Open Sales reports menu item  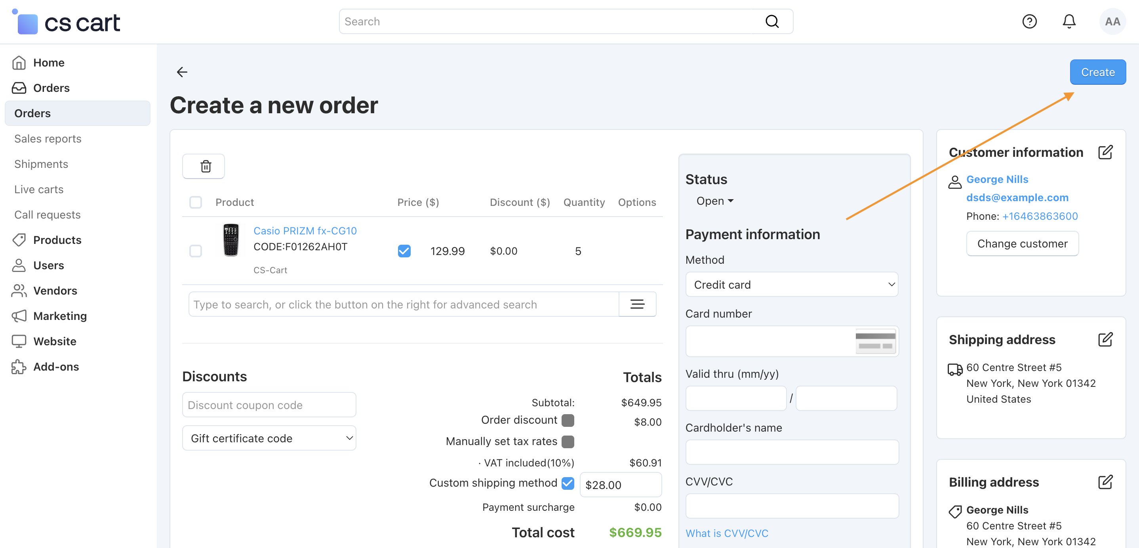pos(48,139)
